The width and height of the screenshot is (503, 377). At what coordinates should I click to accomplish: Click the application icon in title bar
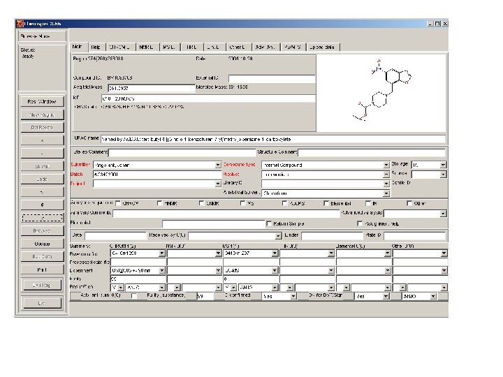20,24
